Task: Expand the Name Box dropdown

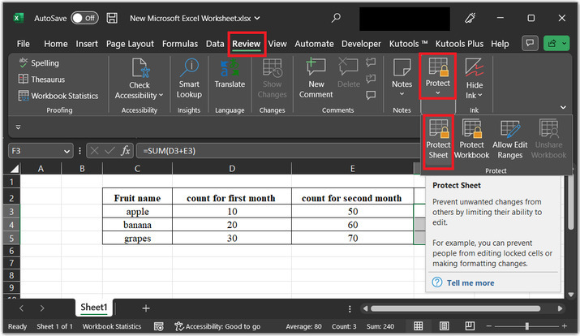Action: pyautogui.click(x=67, y=151)
